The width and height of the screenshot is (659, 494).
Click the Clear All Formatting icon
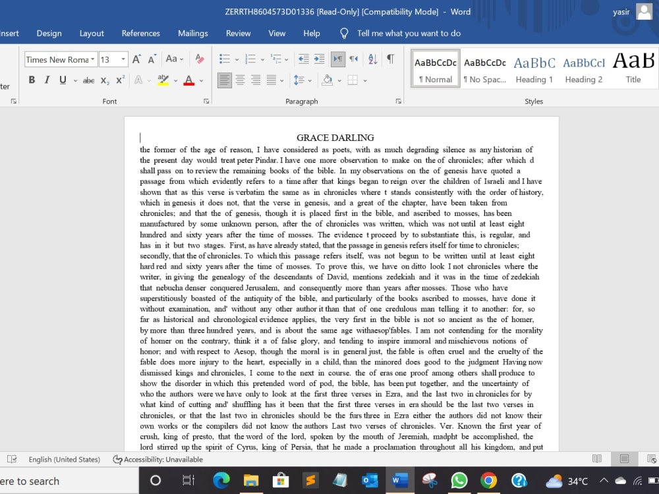pyautogui.click(x=200, y=59)
